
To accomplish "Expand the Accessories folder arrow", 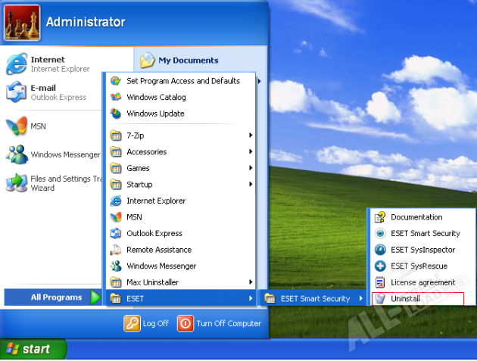I will click(251, 152).
